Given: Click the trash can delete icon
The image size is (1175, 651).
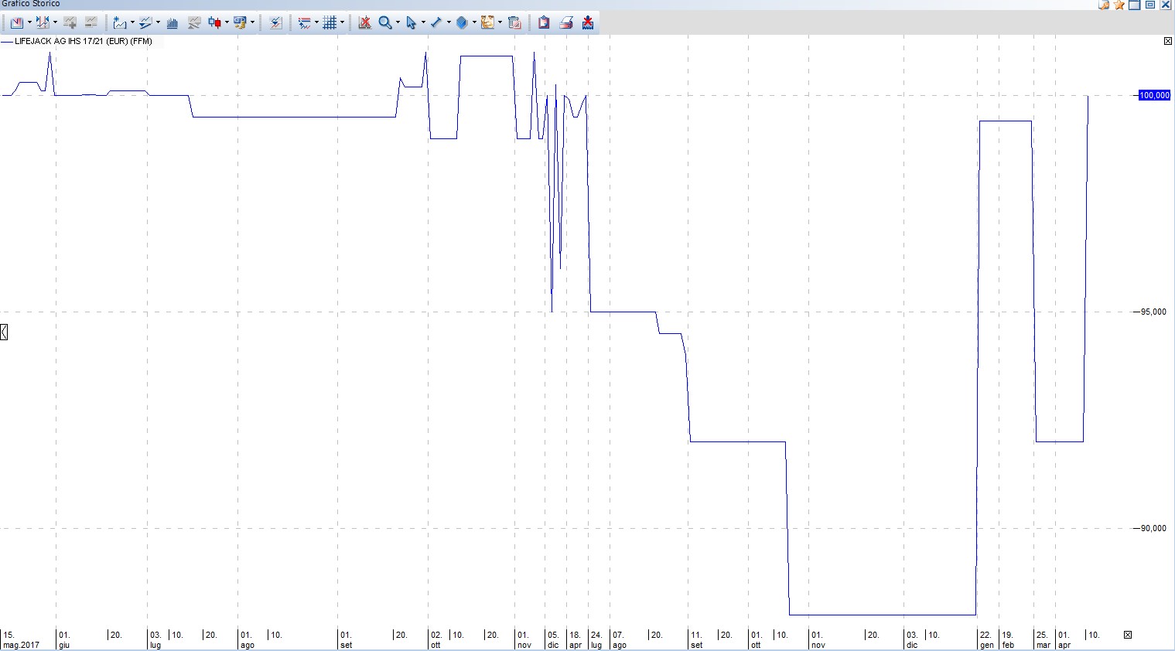Looking at the screenshot, I should click(514, 22).
